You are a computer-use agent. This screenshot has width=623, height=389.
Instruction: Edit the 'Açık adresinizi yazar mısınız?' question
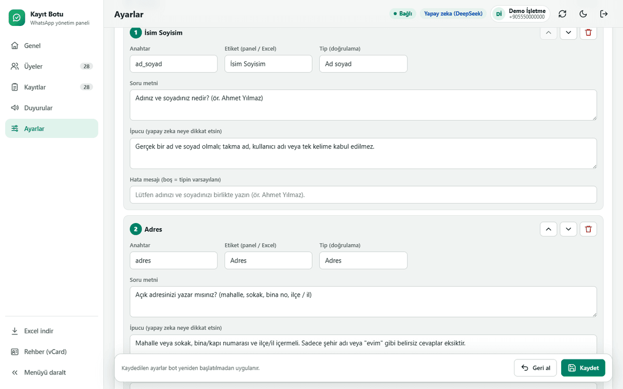[363, 302]
